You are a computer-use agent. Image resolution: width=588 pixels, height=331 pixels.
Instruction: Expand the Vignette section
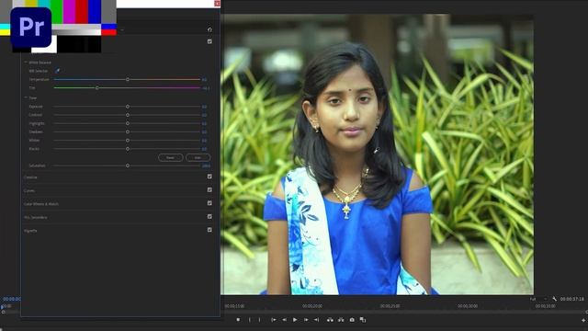pos(30,231)
